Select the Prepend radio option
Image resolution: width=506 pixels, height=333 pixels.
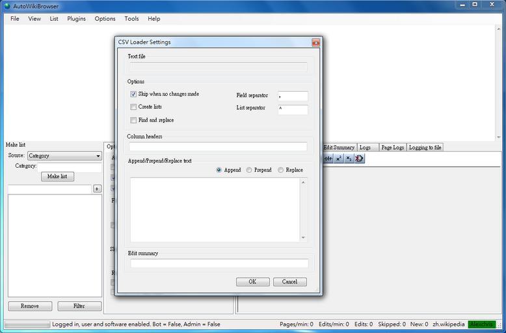(249, 170)
